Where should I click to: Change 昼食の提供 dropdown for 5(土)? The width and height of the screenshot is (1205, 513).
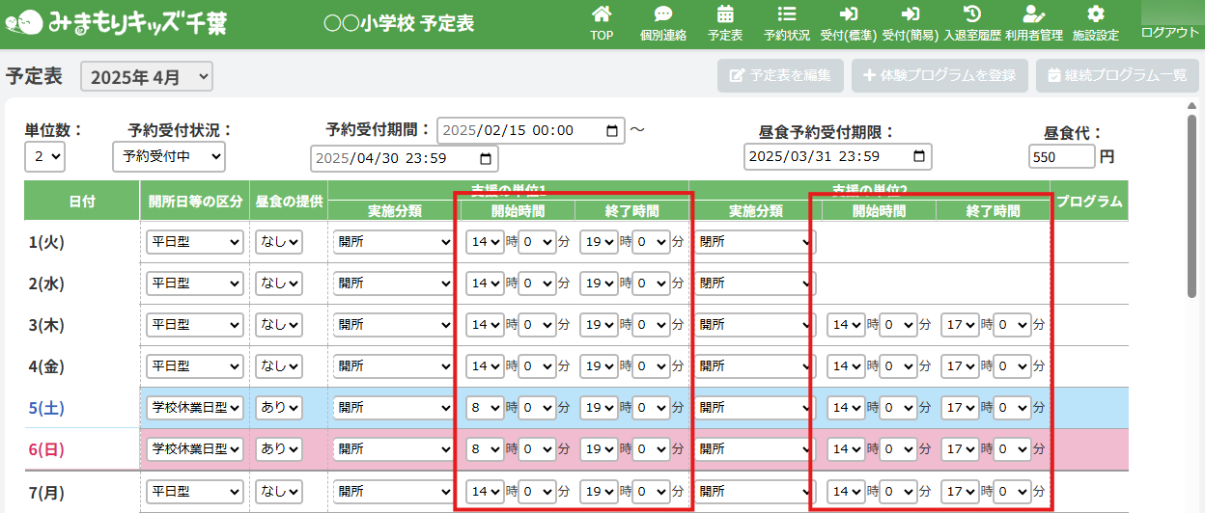278,408
